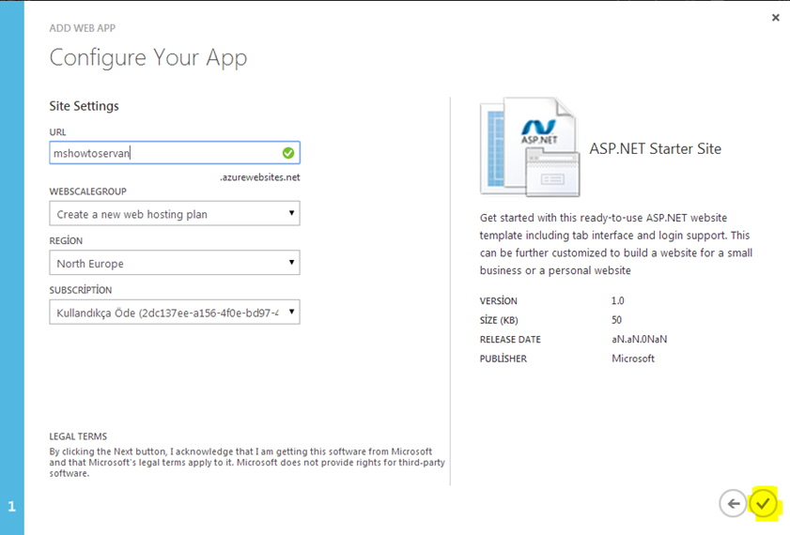Click the .azurewebsites.net domain suffix text
The height and width of the screenshot is (535, 790).
tap(259, 176)
